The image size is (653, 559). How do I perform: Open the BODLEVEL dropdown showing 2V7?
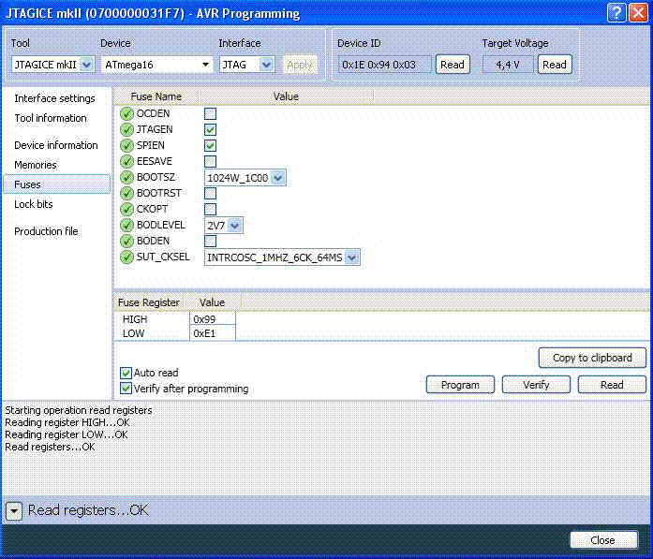coord(224,226)
